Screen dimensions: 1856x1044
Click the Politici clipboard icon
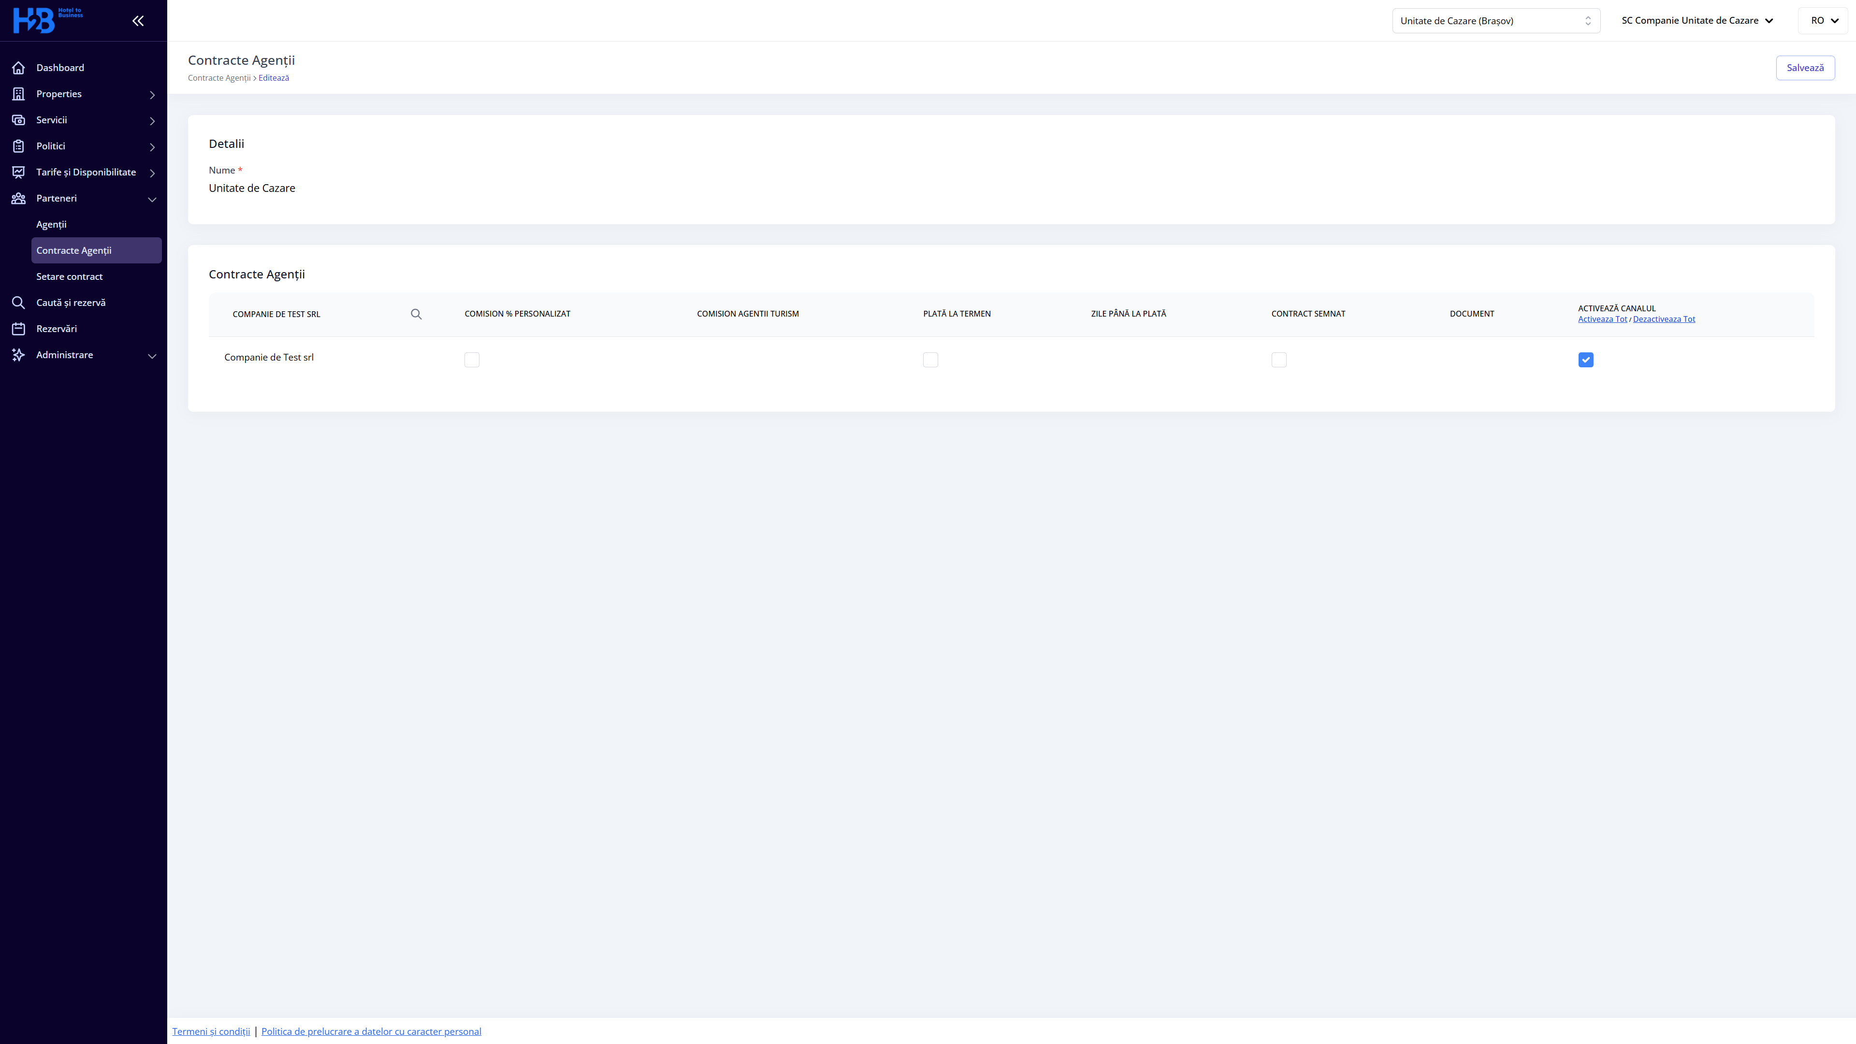[19, 146]
